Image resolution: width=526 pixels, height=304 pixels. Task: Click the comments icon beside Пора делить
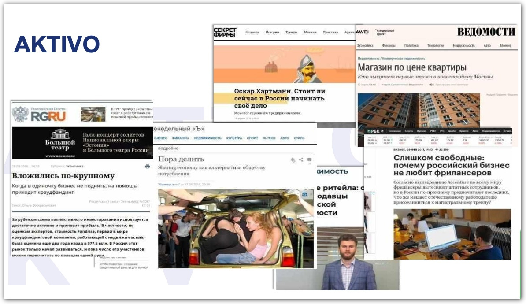(x=309, y=160)
